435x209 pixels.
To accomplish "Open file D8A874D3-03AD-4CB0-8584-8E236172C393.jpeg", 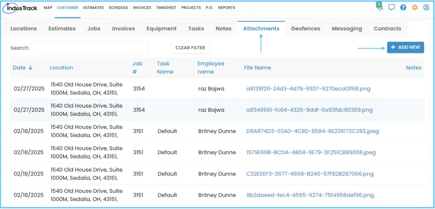I will [312, 131].
